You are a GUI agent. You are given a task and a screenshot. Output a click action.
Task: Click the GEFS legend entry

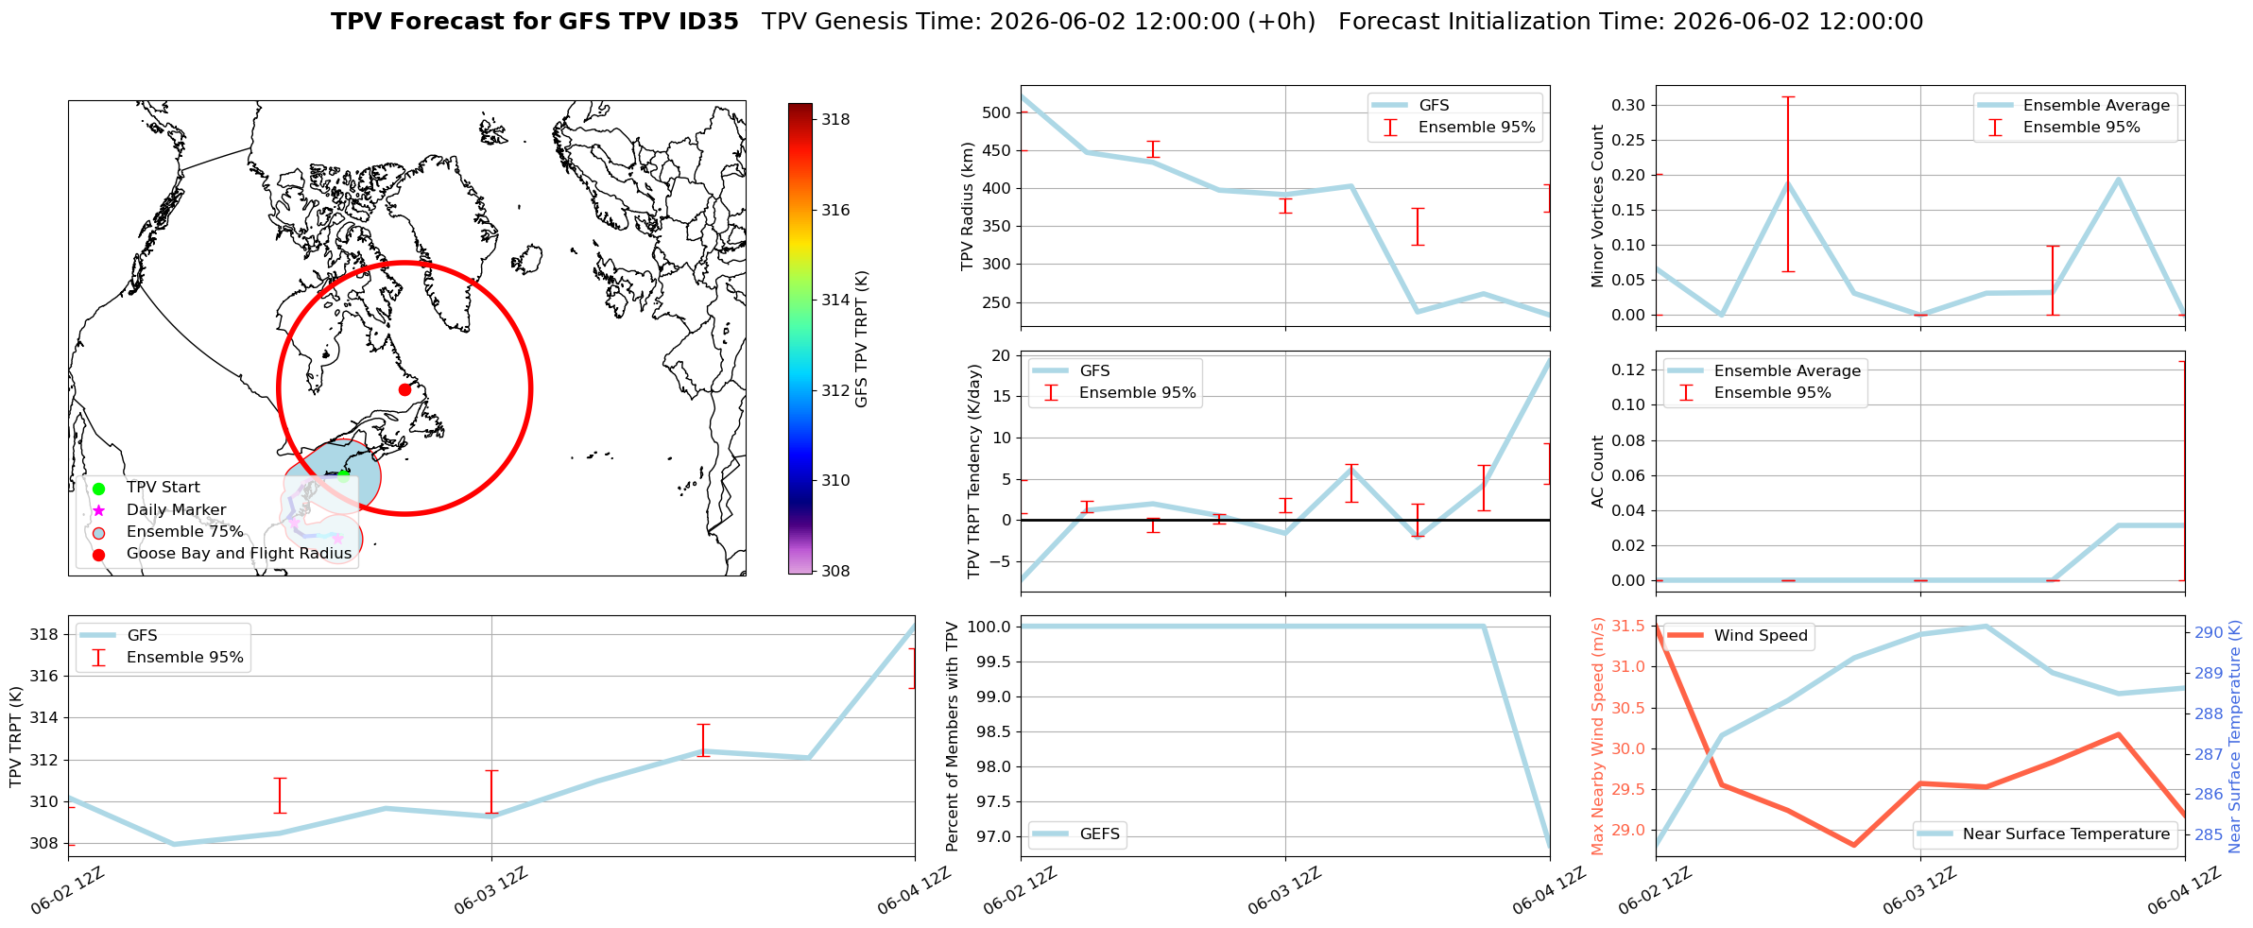point(1076,834)
